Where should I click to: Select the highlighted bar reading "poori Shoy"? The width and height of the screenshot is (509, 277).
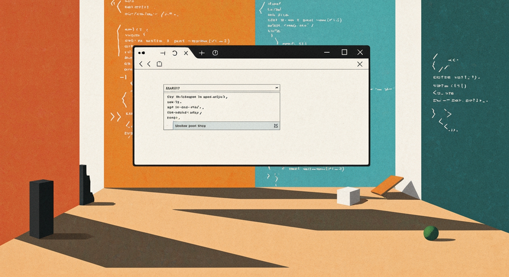(x=226, y=126)
